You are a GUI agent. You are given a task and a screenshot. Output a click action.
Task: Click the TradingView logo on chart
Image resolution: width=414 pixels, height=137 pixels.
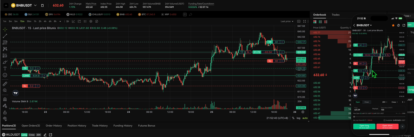[16, 93]
